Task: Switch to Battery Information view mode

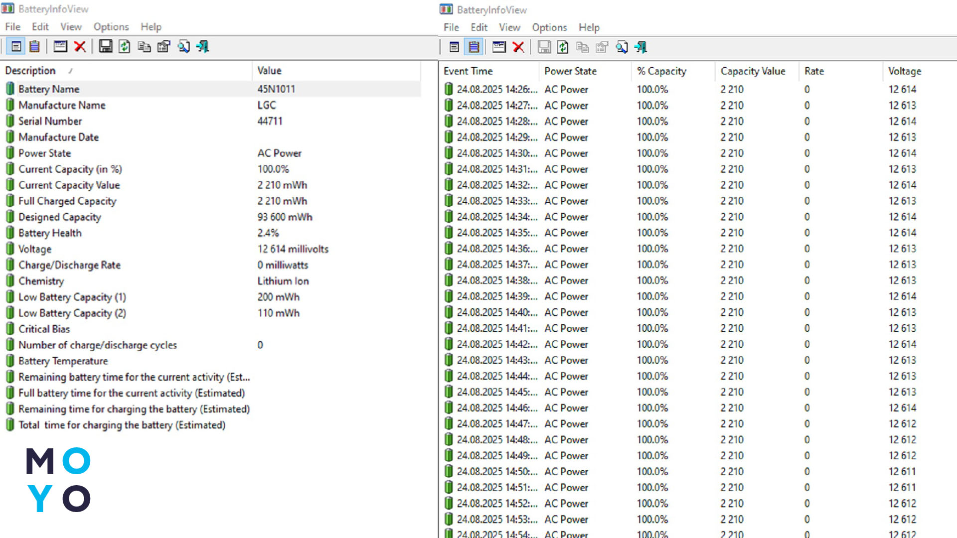Action: pyautogui.click(x=16, y=47)
